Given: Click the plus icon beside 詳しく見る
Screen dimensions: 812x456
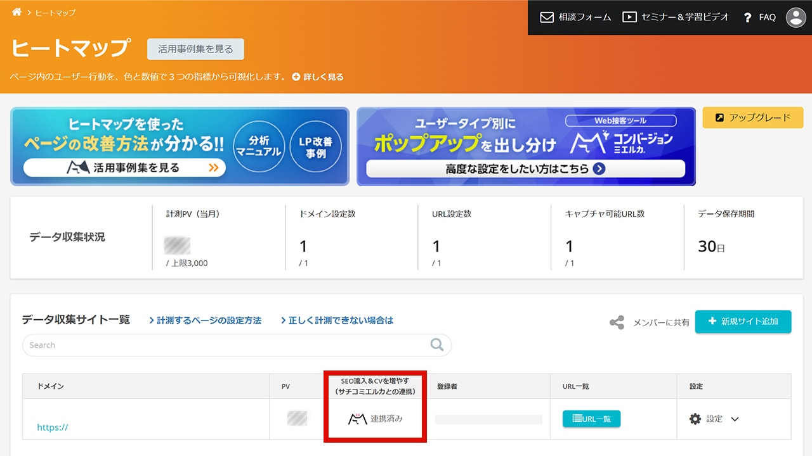Looking at the screenshot, I should tap(296, 77).
